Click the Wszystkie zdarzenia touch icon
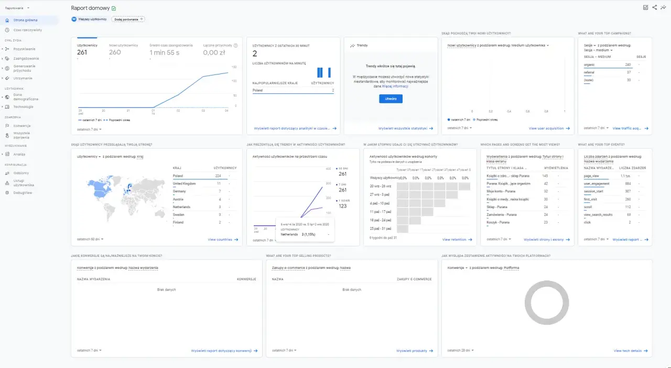 pyautogui.click(x=7, y=135)
